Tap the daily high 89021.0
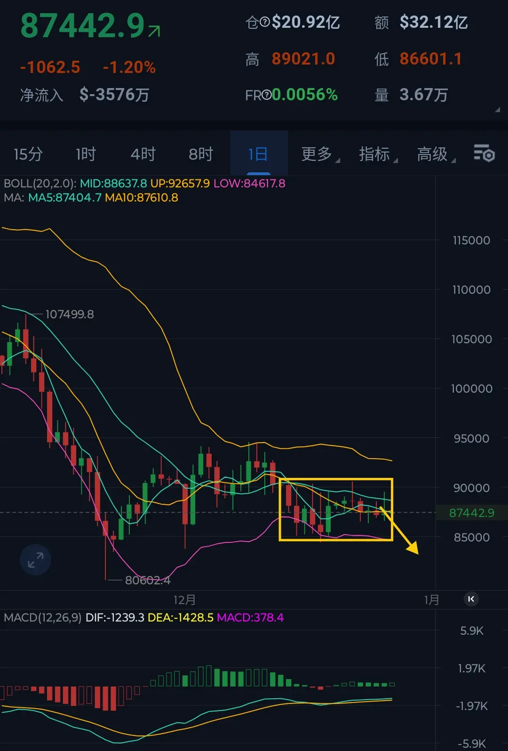Image resolution: width=508 pixels, height=751 pixels. click(303, 59)
